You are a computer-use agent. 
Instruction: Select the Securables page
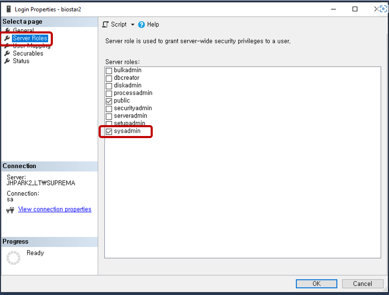click(28, 54)
